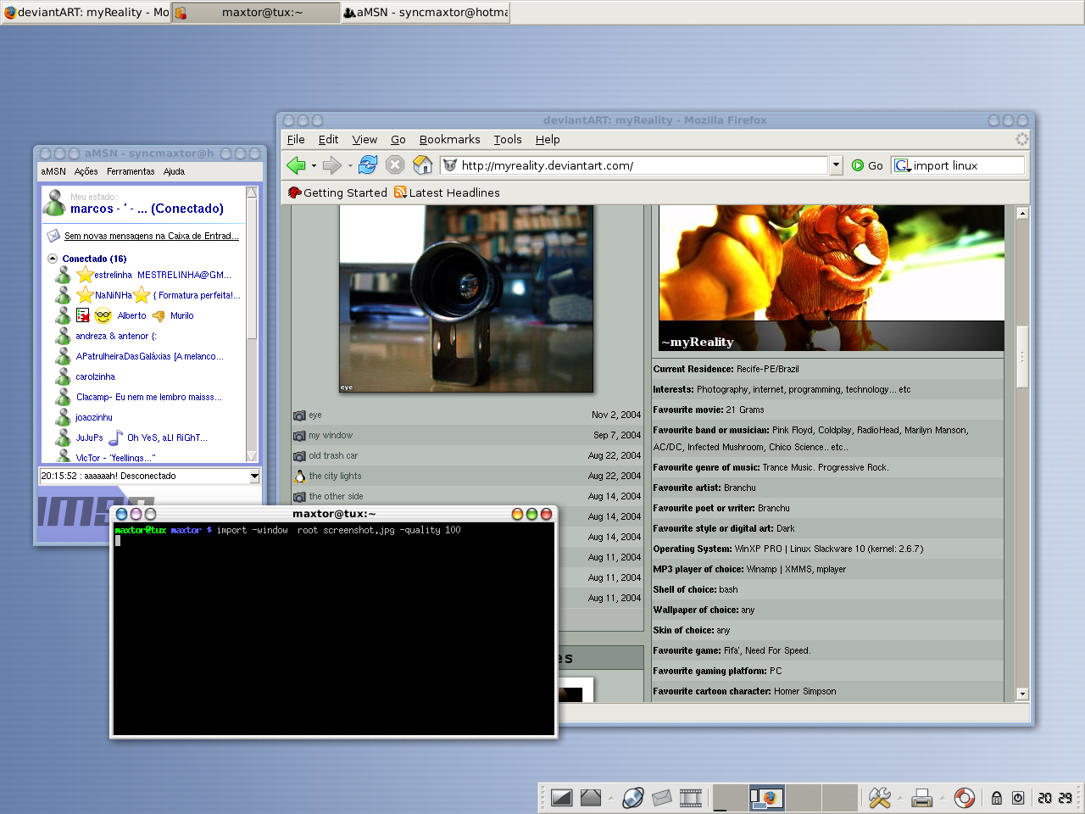Viewport: 1085px width, 814px height.
Task: Open 'my window' deviation link
Action: (x=331, y=435)
